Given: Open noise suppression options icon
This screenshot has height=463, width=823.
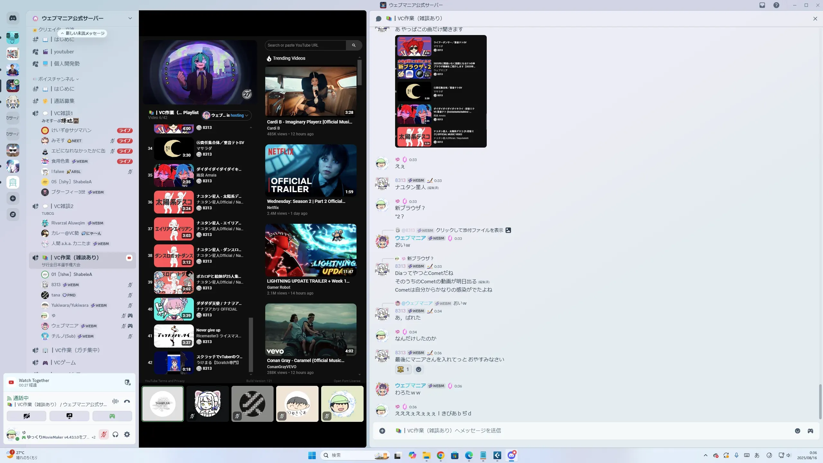Looking at the screenshot, I should coord(115,401).
